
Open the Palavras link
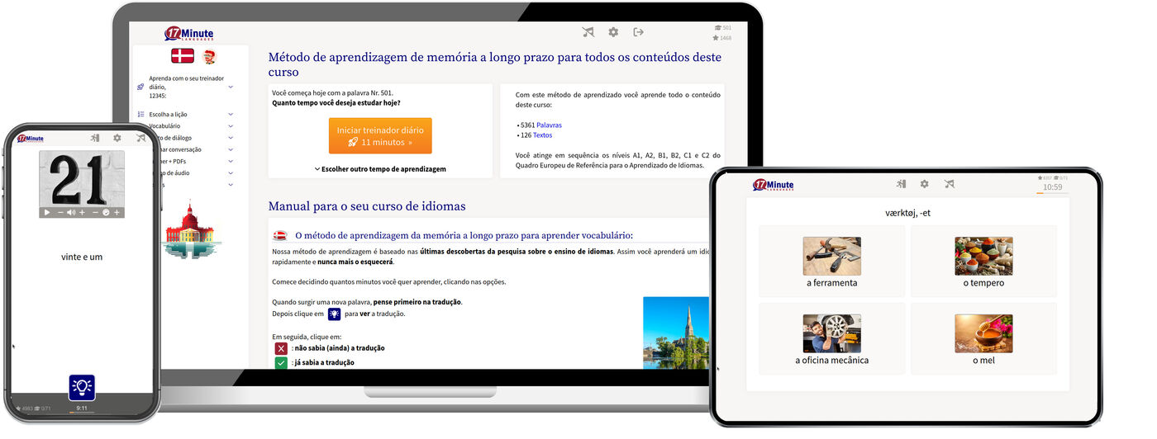pyautogui.click(x=549, y=125)
